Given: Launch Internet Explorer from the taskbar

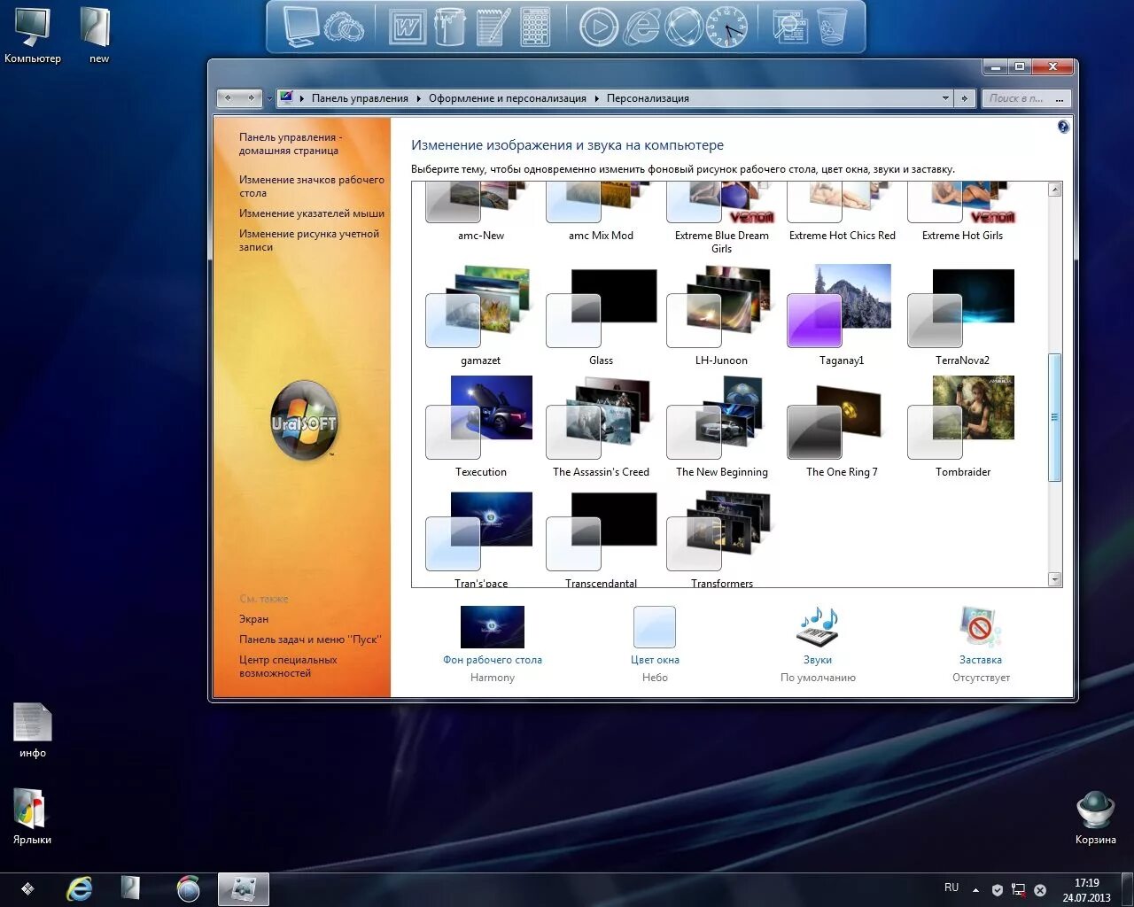Looking at the screenshot, I should [x=80, y=888].
